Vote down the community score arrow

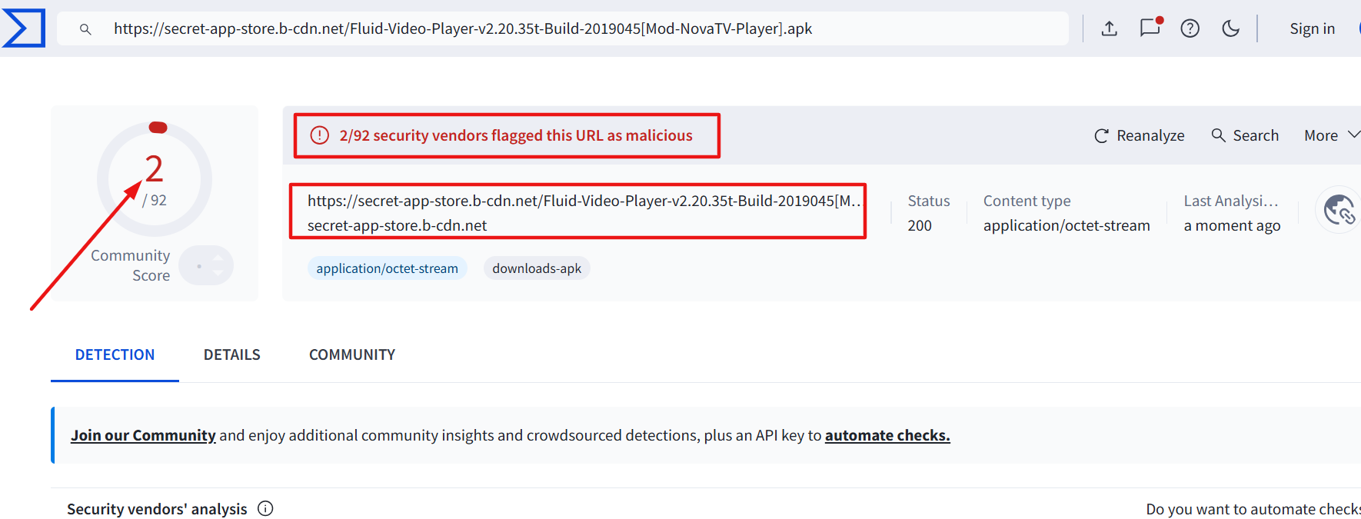click(x=218, y=273)
